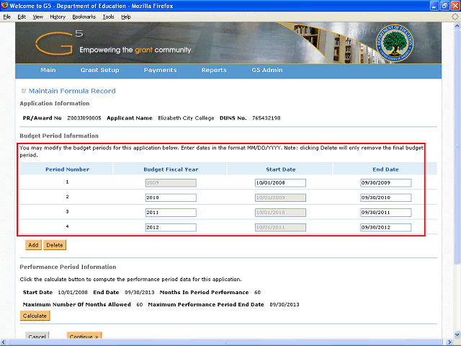
Task: Click the Main navigation tab
Action: [48, 70]
